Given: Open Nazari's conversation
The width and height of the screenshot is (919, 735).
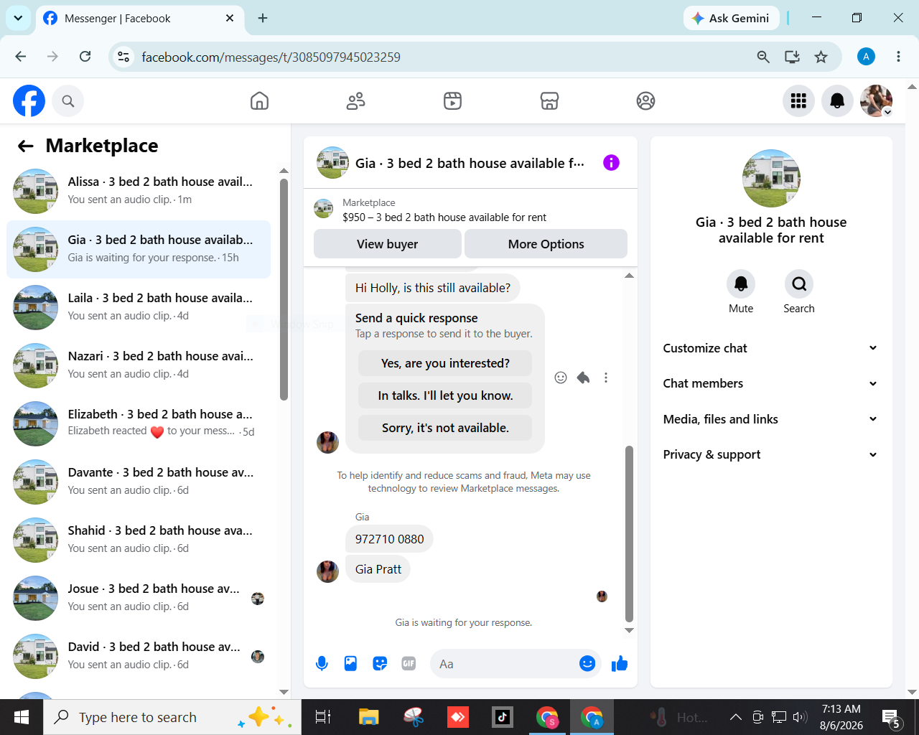Looking at the screenshot, I should pos(139,365).
